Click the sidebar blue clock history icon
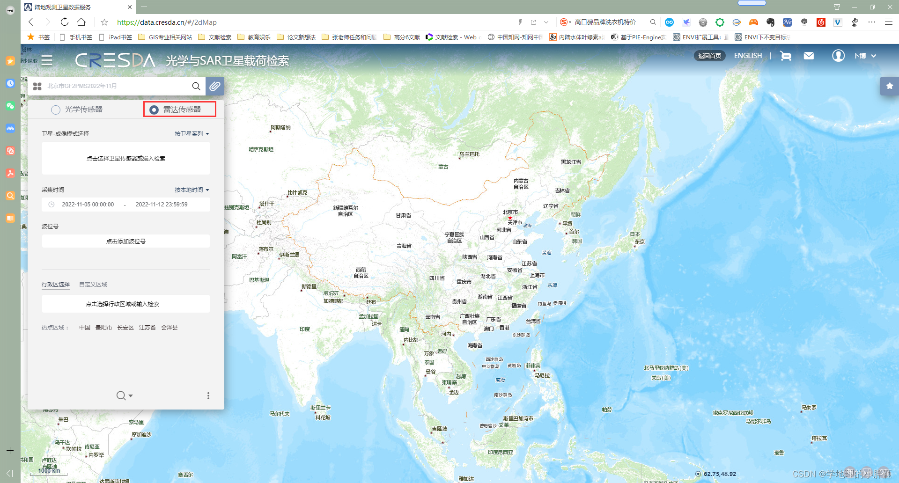 coord(10,83)
